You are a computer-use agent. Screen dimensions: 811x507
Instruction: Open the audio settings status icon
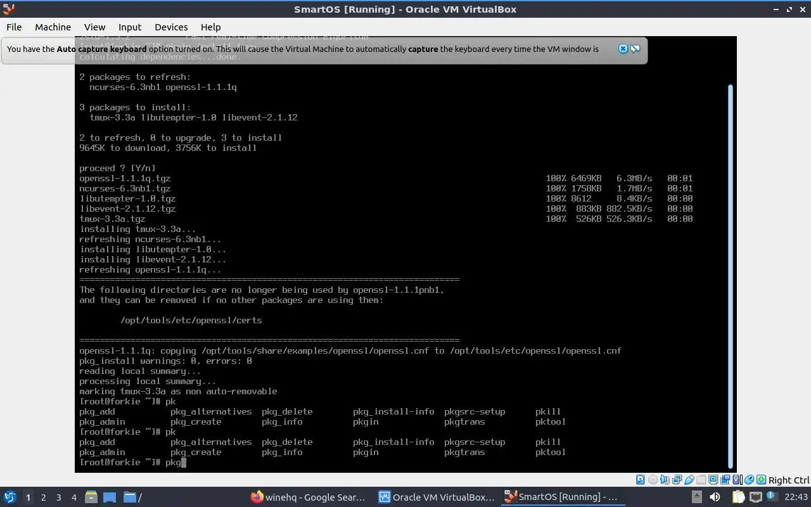(x=665, y=480)
